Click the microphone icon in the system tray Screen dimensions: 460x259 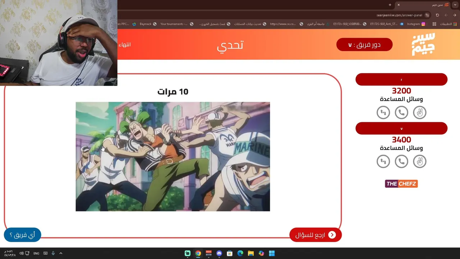[x=53, y=253]
